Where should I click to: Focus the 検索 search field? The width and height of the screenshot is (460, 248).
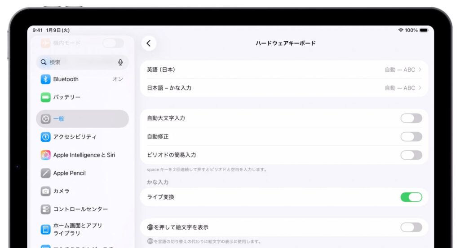[82, 62]
